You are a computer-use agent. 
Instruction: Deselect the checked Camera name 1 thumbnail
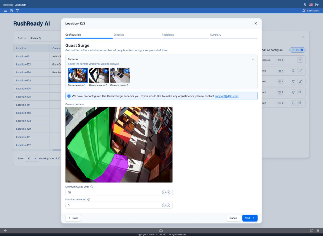[x=78, y=75]
